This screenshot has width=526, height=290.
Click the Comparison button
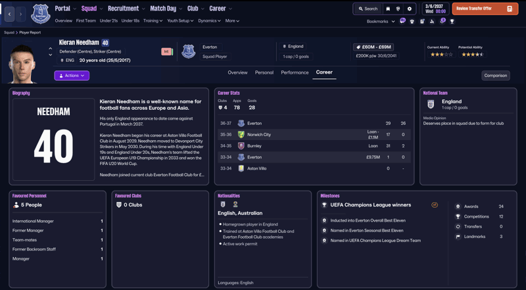[496, 76]
